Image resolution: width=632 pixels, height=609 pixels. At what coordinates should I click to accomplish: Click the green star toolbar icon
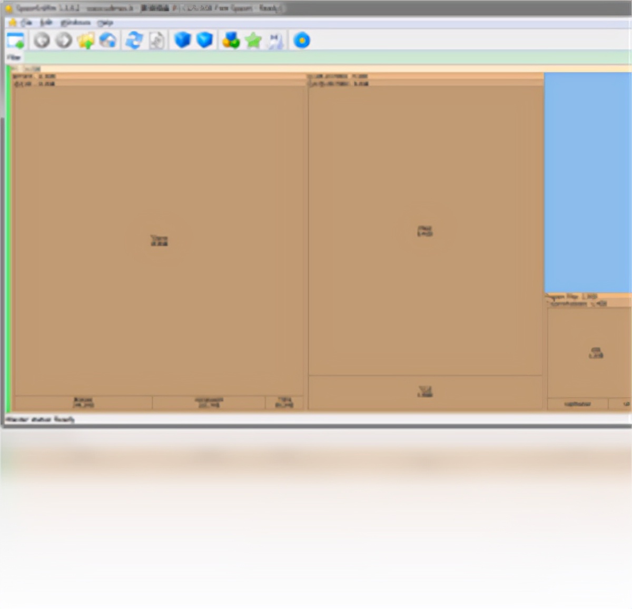(x=253, y=40)
